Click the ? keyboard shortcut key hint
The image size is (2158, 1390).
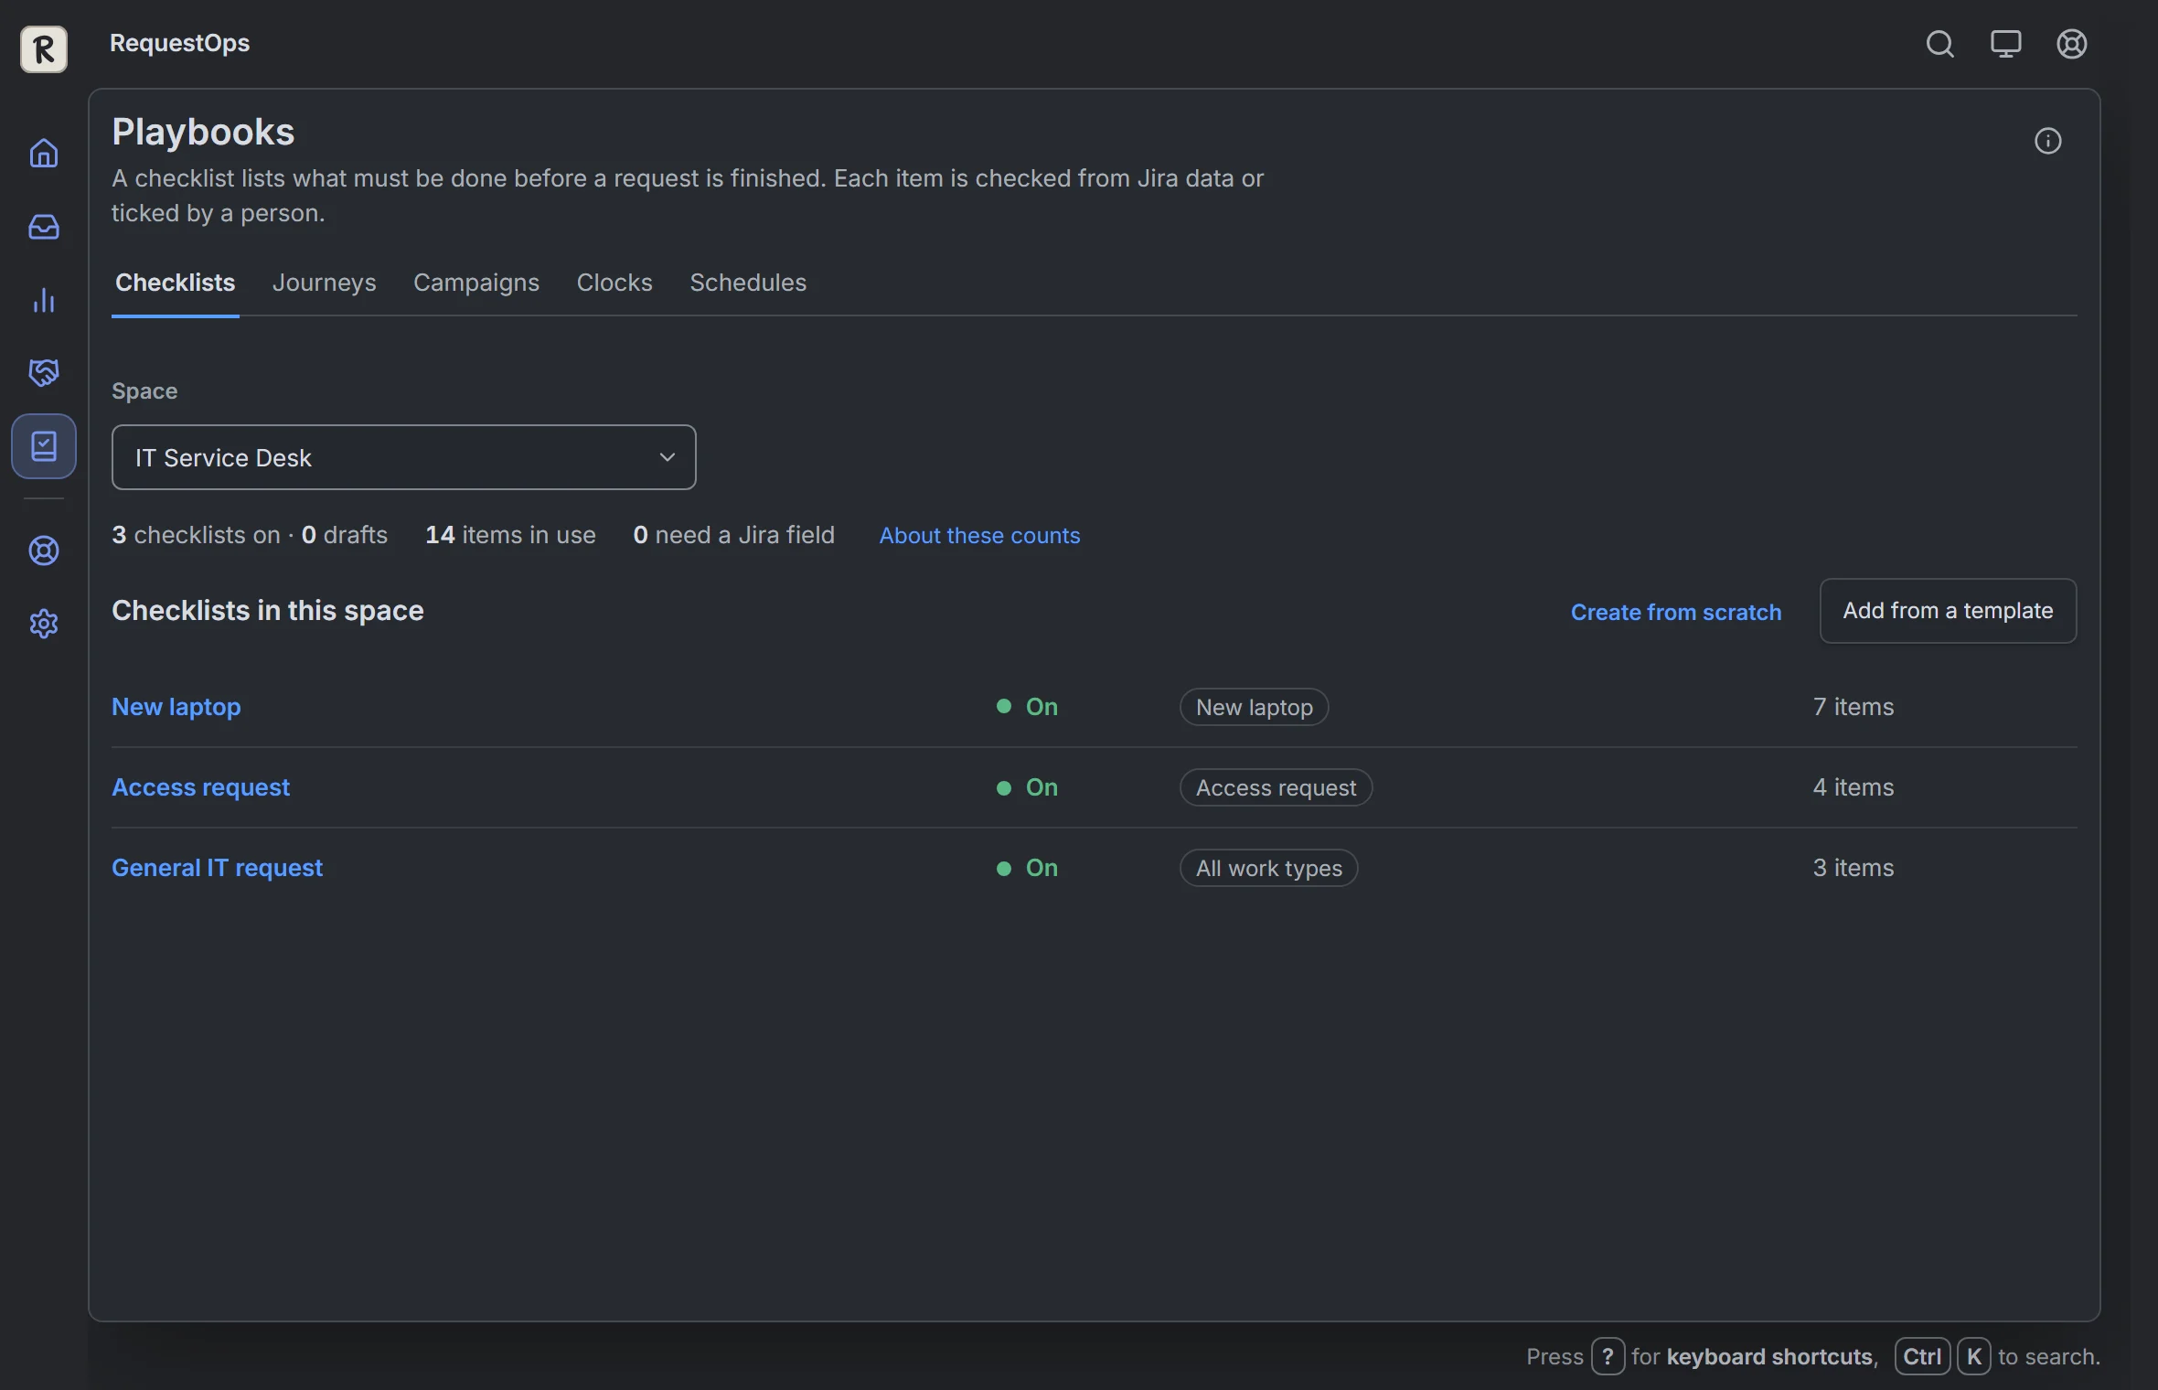(1608, 1356)
